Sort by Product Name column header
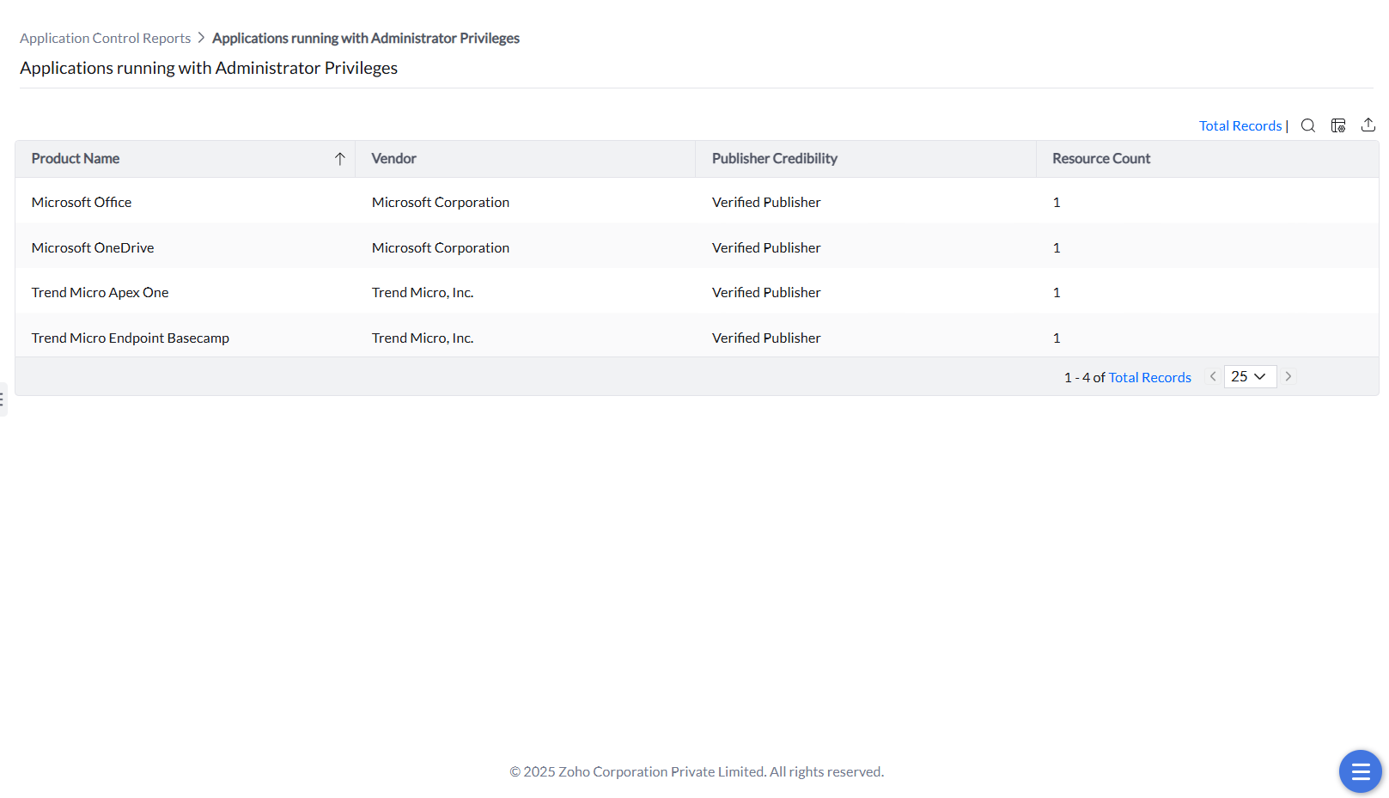 pos(76,159)
